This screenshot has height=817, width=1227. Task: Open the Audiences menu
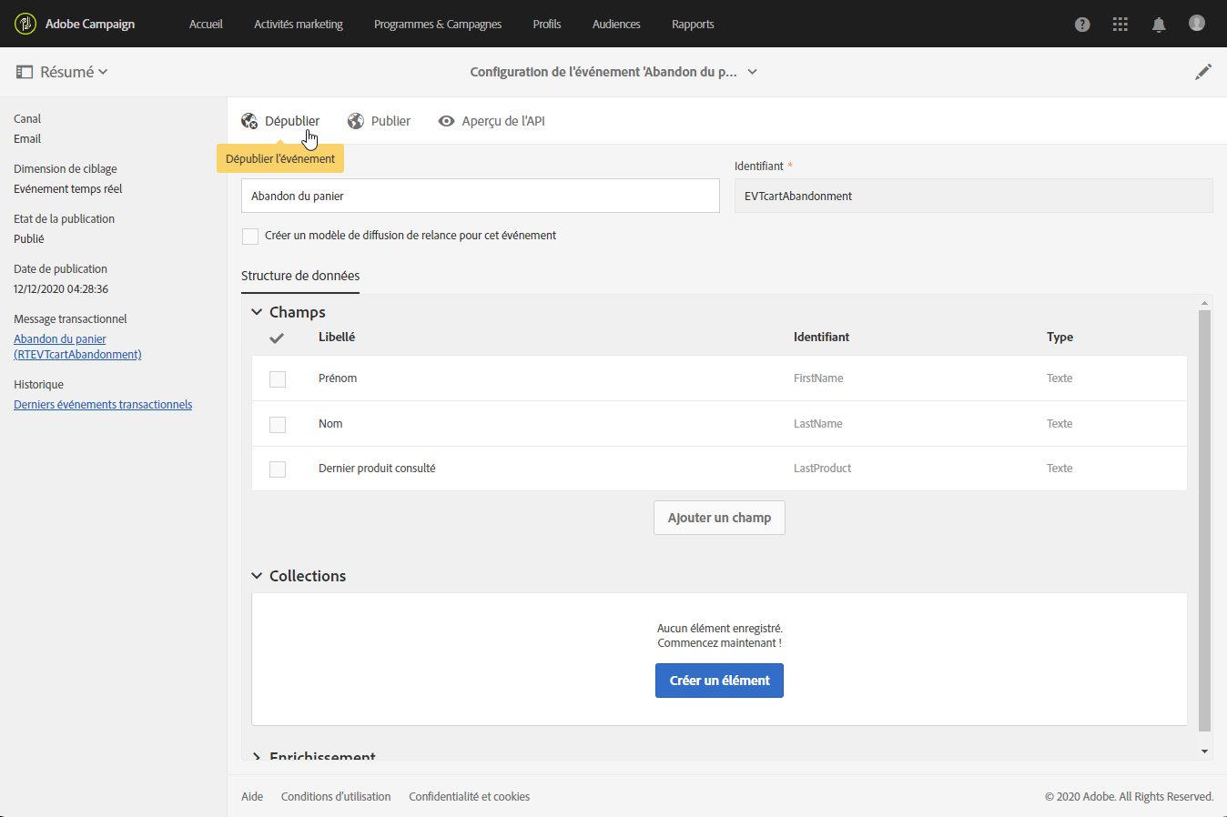click(x=616, y=25)
